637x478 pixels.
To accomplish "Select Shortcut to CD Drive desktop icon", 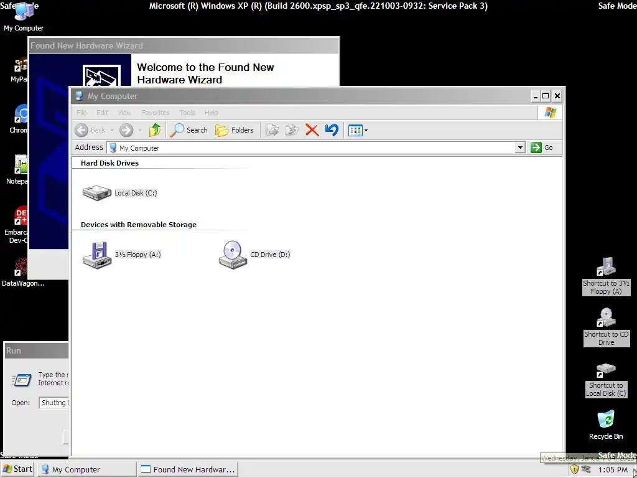I will click(x=606, y=327).
